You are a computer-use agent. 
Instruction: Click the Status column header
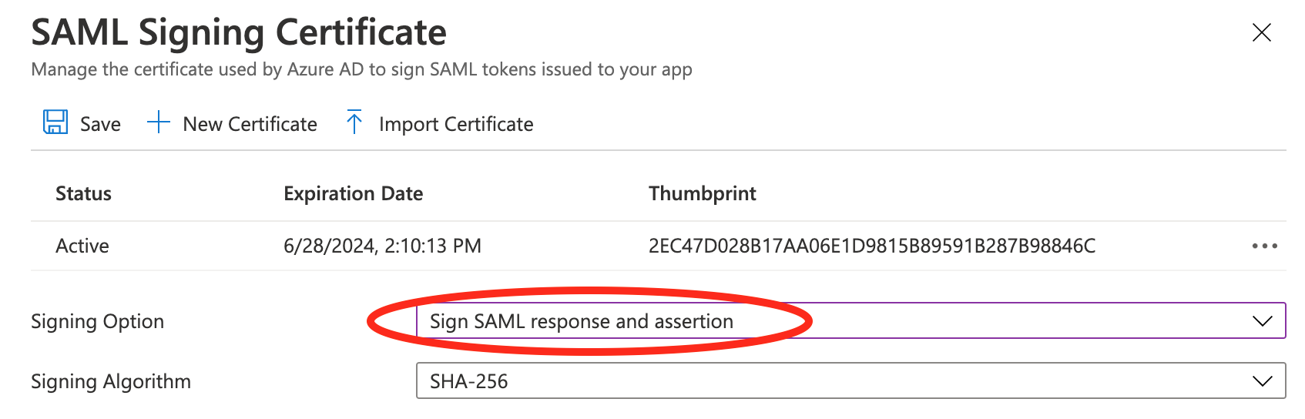coord(83,193)
